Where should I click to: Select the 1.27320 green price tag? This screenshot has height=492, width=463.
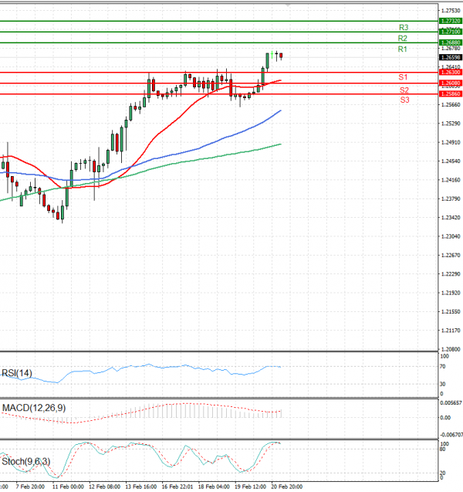pyautogui.click(x=451, y=21)
